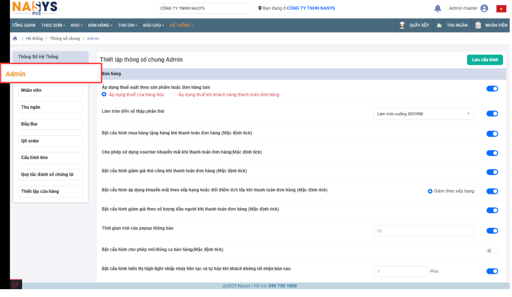
Task: Expand the Thực Đơn menu
Action: pos(53,25)
